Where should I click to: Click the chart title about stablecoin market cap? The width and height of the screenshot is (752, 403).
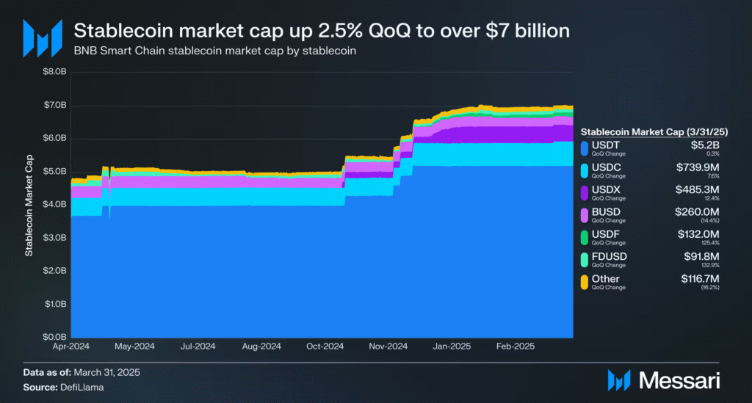pyautogui.click(x=322, y=31)
